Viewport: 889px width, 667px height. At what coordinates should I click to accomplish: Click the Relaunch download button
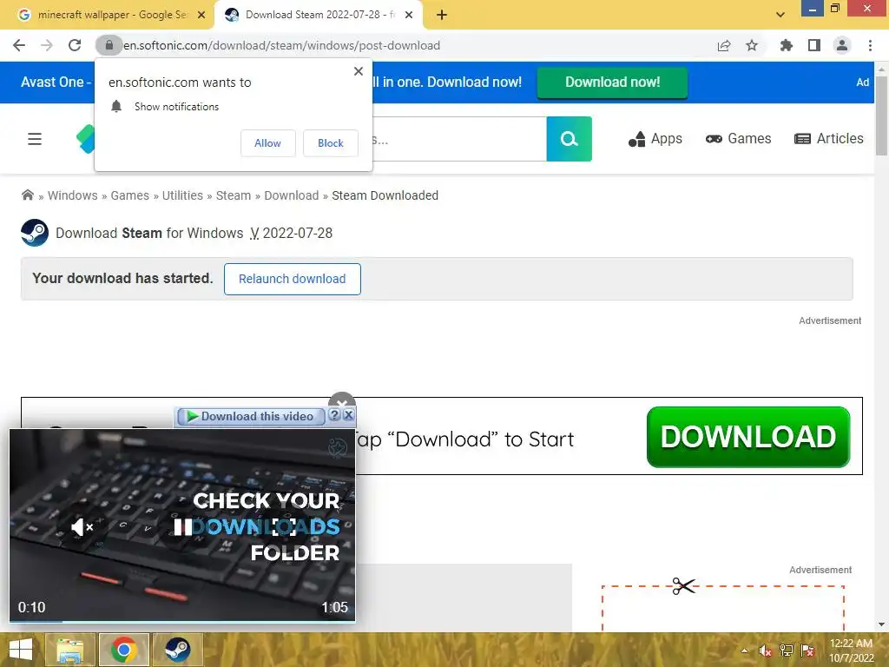pos(292,279)
